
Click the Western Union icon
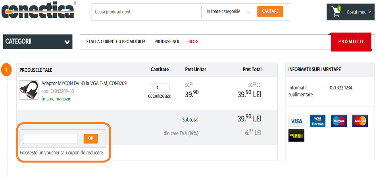[x=296, y=135]
